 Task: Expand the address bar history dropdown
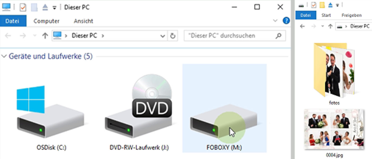(x=163, y=36)
